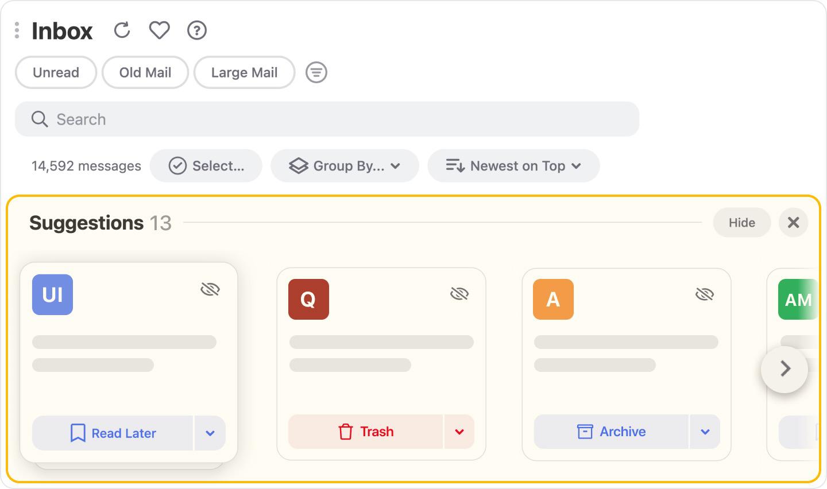Click the blue UI sender avatar
This screenshot has width=827, height=489.
point(52,294)
